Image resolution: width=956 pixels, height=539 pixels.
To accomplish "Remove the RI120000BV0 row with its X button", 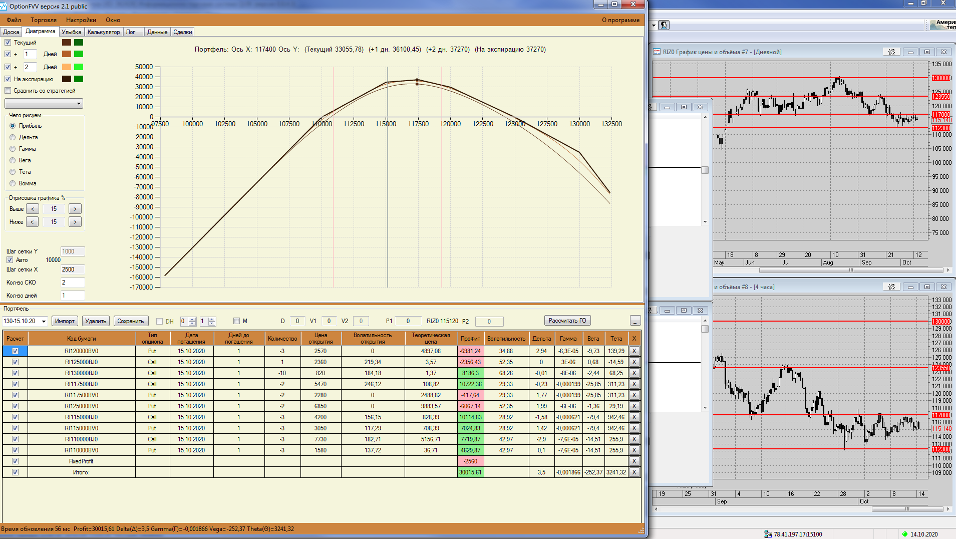I will click(634, 351).
